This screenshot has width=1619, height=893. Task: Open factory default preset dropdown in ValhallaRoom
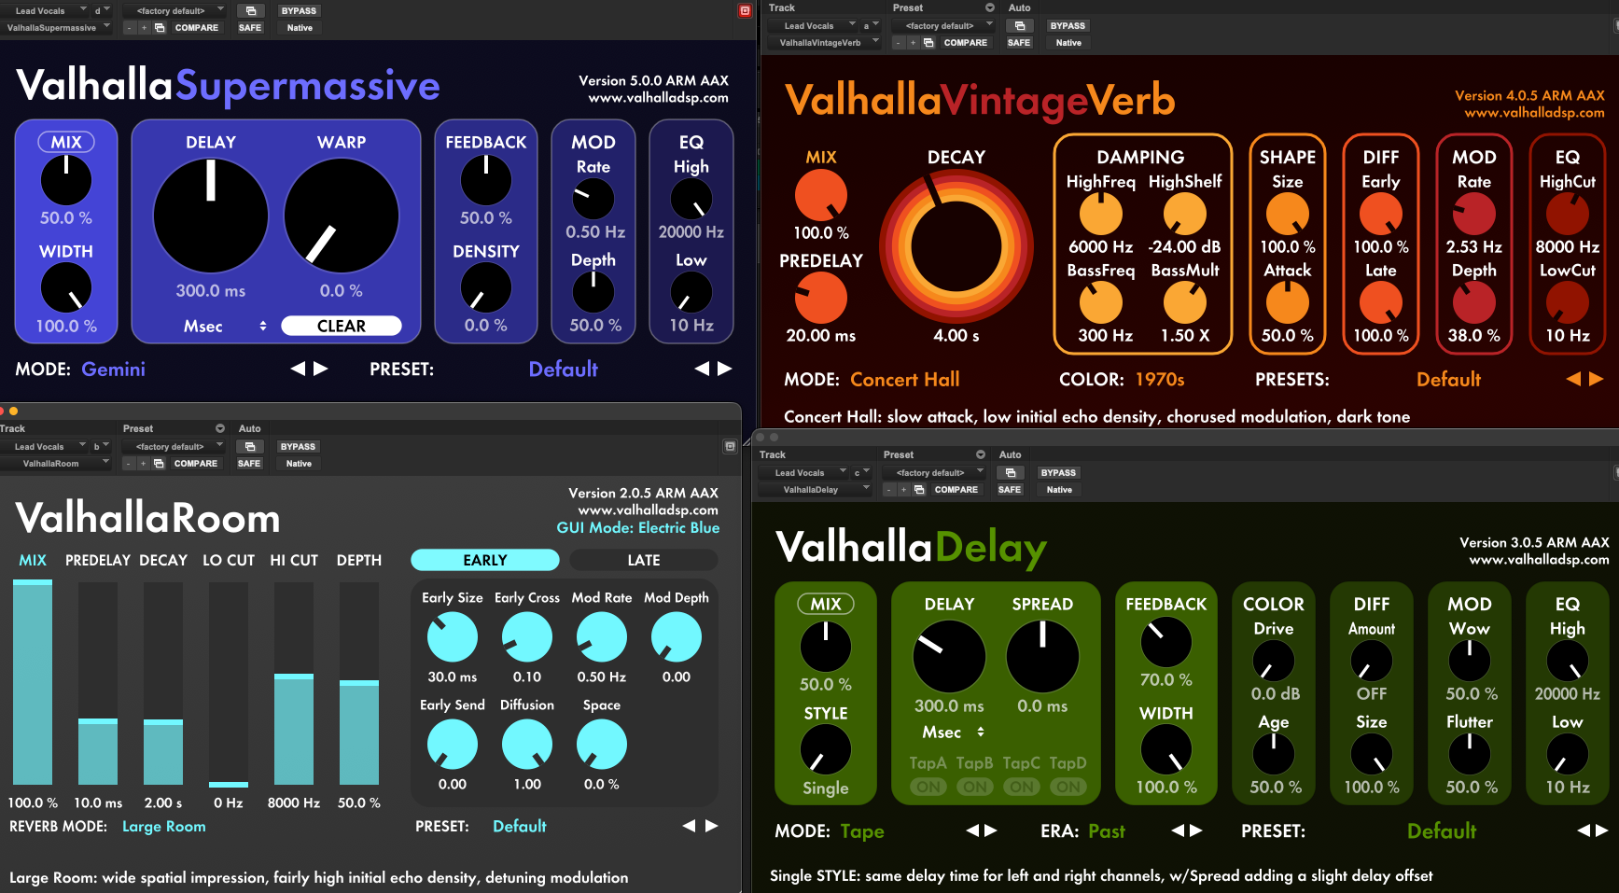(175, 447)
